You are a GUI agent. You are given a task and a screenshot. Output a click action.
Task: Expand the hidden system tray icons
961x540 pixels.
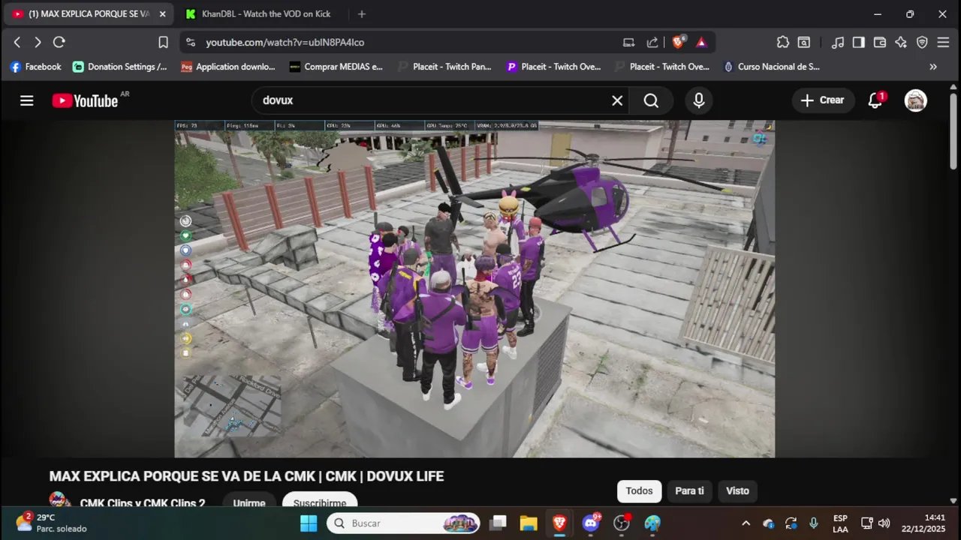click(x=746, y=523)
